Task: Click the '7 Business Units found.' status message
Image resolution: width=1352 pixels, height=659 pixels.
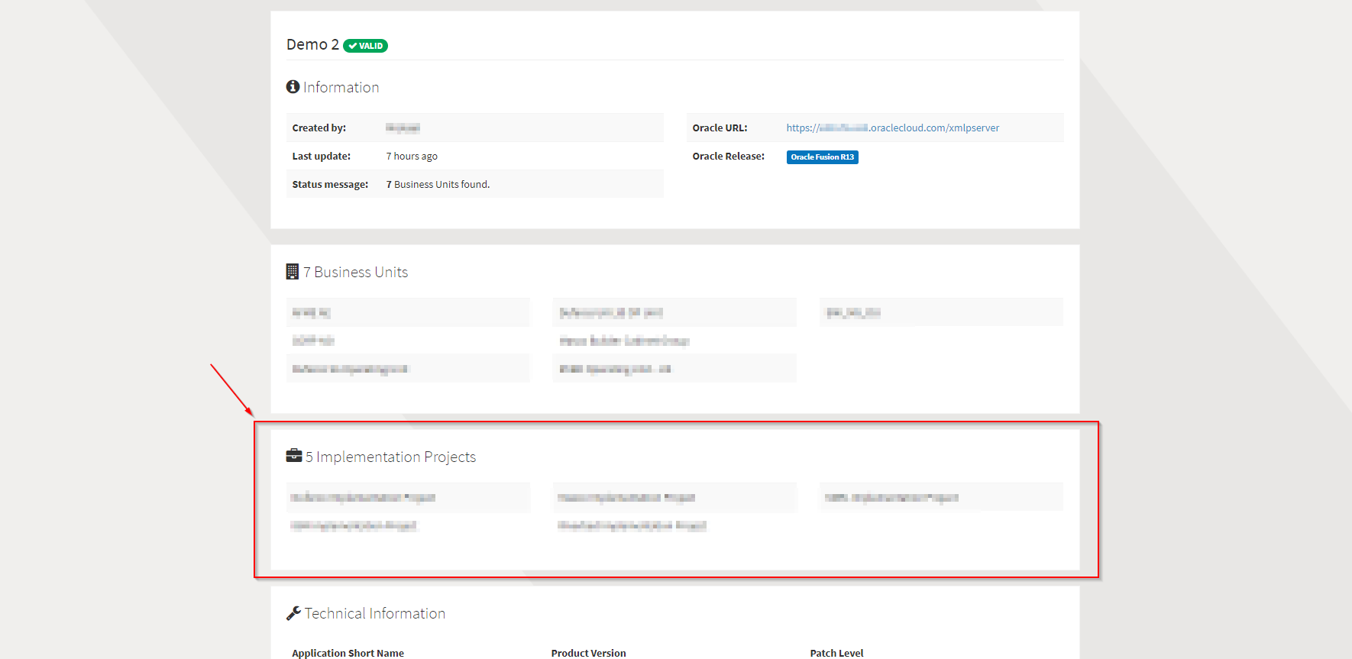Action: pyautogui.click(x=438, y=185)
